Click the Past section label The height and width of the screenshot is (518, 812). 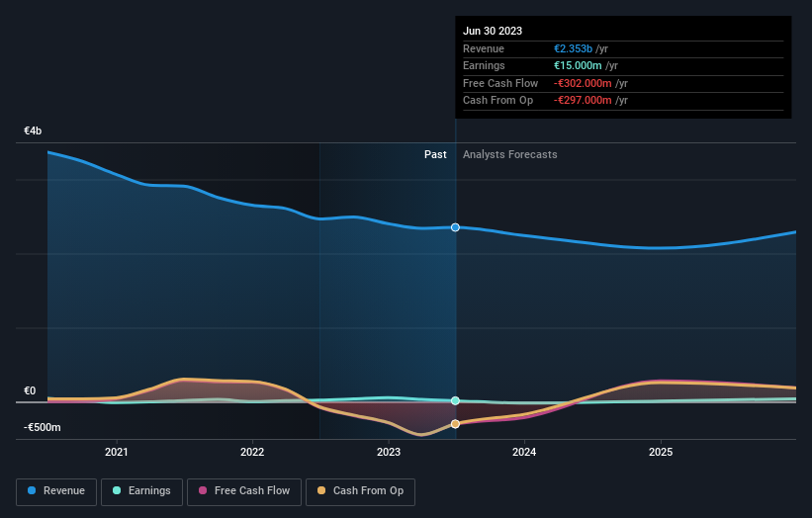pos(435,154)
